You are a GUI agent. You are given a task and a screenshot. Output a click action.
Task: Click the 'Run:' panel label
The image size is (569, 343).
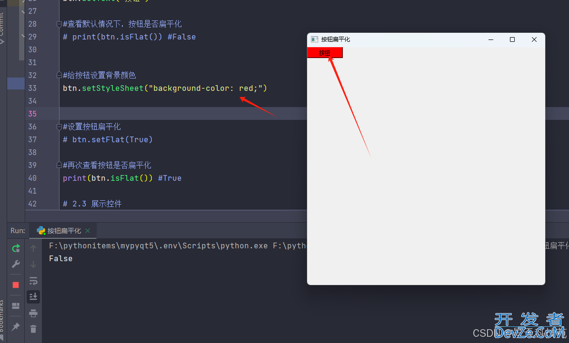click(x=18, y=231)
